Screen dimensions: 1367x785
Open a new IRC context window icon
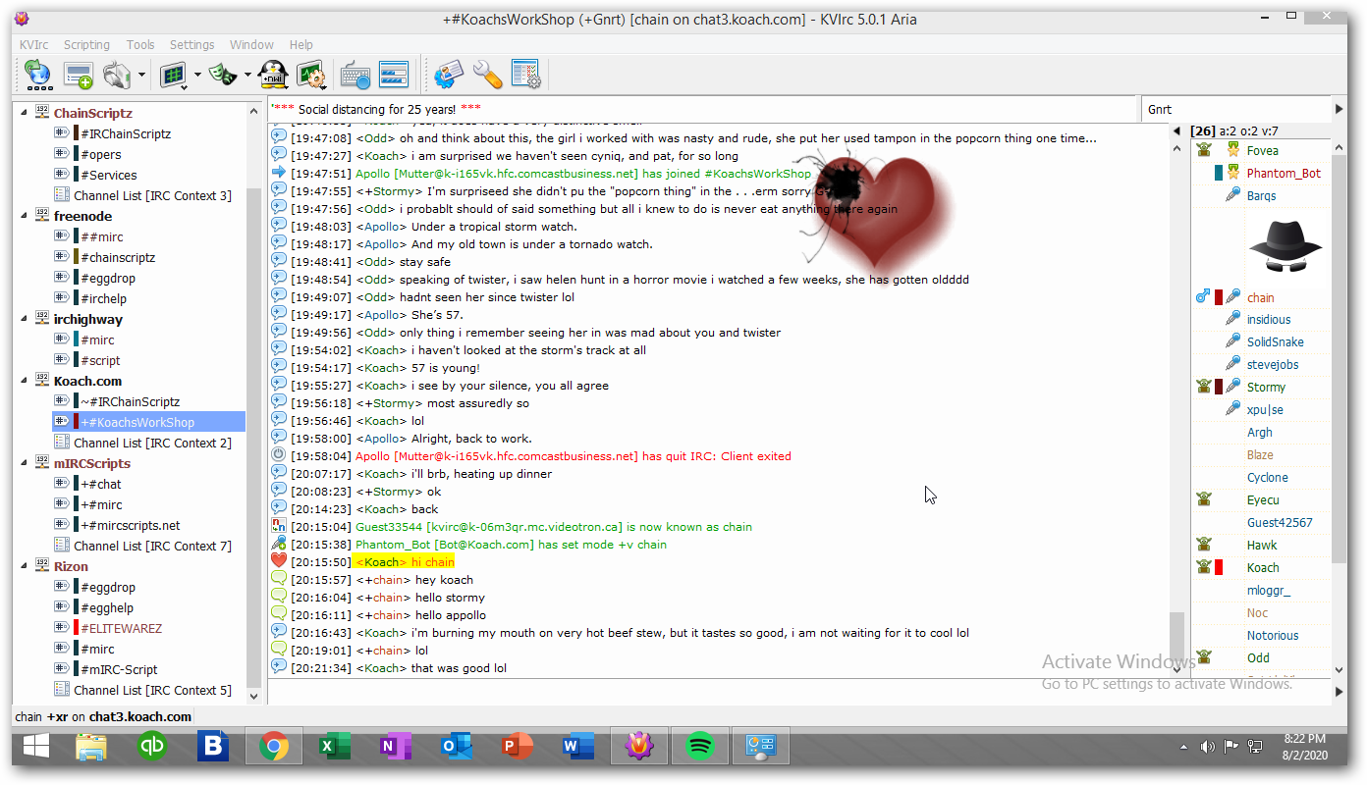tap(78, 75)
